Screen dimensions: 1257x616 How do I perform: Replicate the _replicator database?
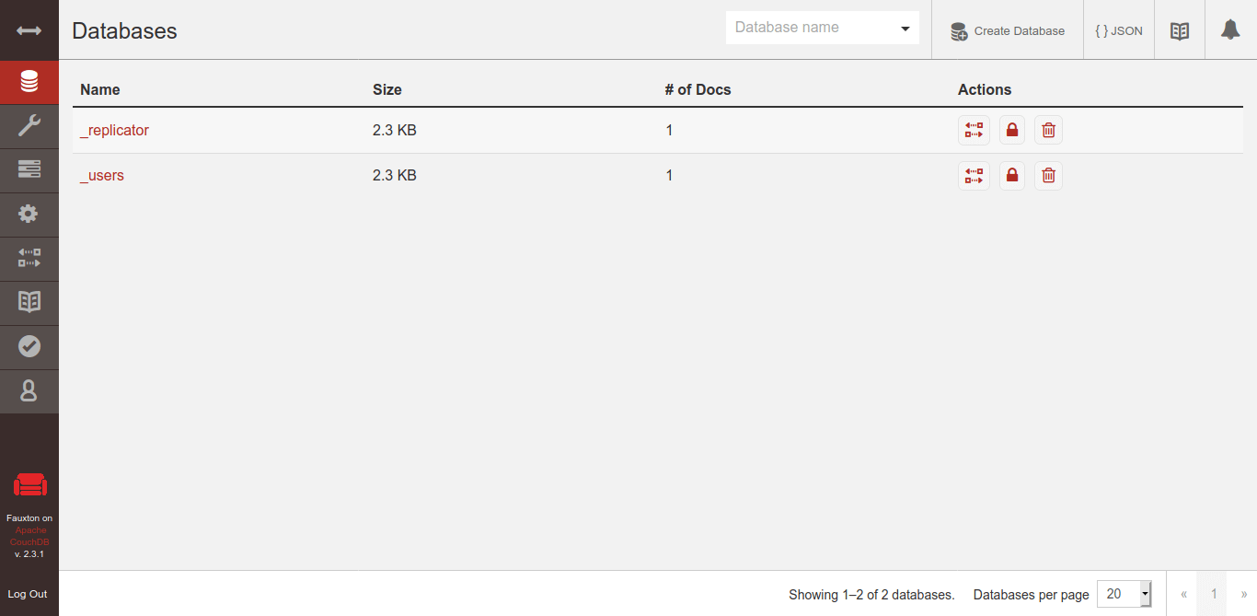pyautogui.click(x=974, y=131)
